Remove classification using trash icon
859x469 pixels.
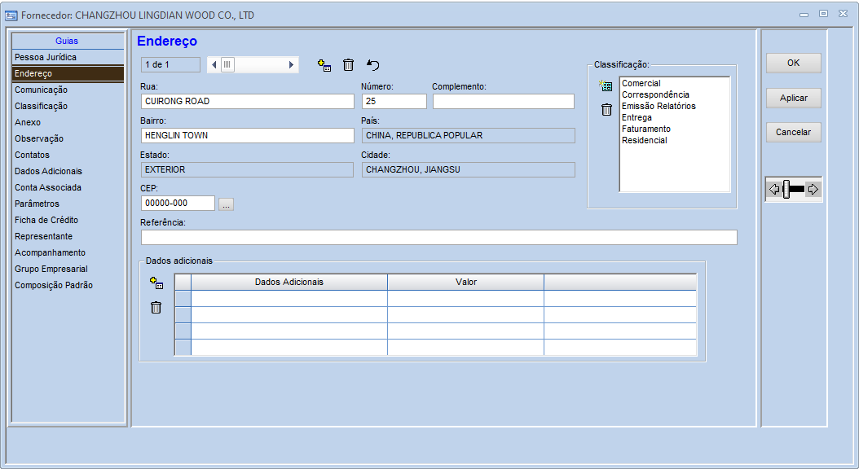(606, 110)
